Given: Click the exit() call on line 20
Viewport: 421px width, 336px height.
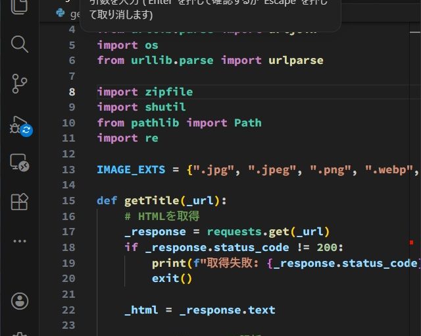Looking at the screenshot, I should pyautogui.click(x=172, y=279).
